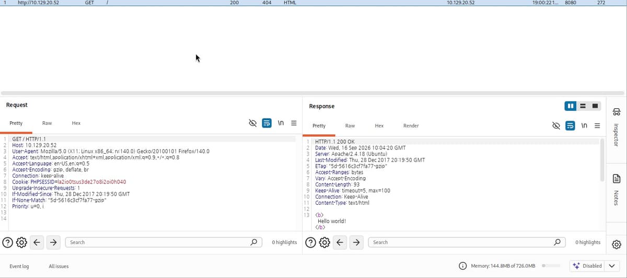The height and width of the screenshot is (278, 627).
Task: Toggle word wrap in Request panel
Action: 266,123
